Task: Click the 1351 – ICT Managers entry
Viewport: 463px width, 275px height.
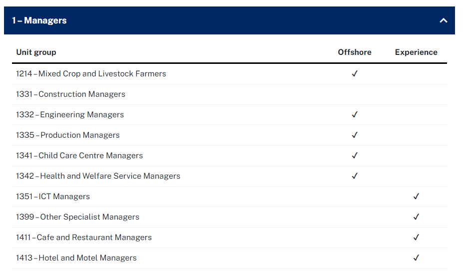Action: [x=53, y=197]
